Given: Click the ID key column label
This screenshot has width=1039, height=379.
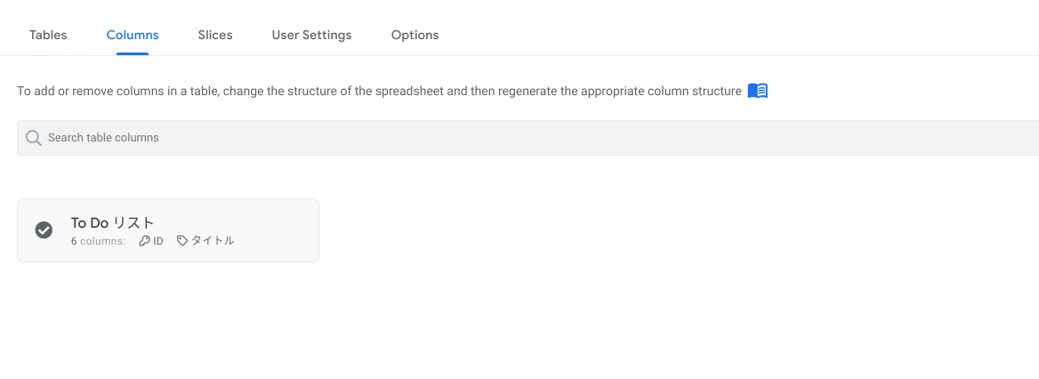Looking at the screenshot, I should pos(158,241).
